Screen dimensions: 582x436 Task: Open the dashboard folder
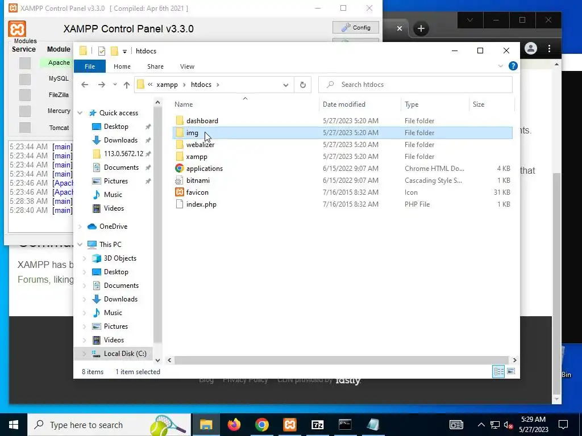point(202,121)
